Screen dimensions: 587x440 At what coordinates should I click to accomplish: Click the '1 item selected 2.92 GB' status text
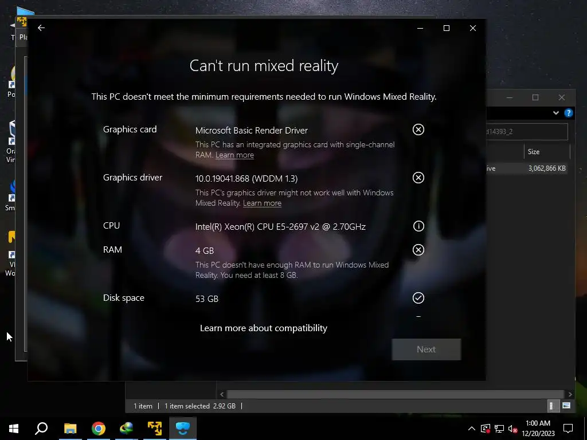(200, 406)
